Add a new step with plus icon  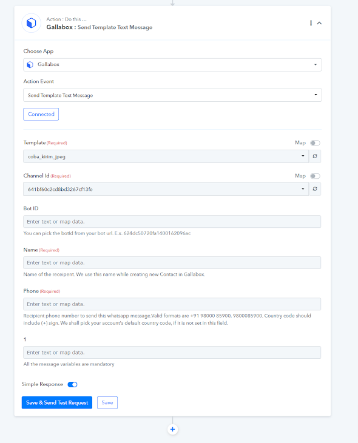click(172, 429)
